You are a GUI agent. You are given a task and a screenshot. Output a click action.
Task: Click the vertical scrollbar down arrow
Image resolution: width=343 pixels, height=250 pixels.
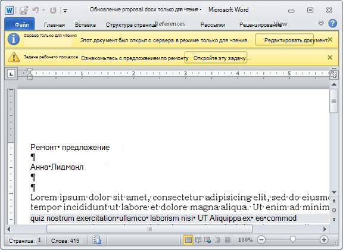tap(334, 192)
